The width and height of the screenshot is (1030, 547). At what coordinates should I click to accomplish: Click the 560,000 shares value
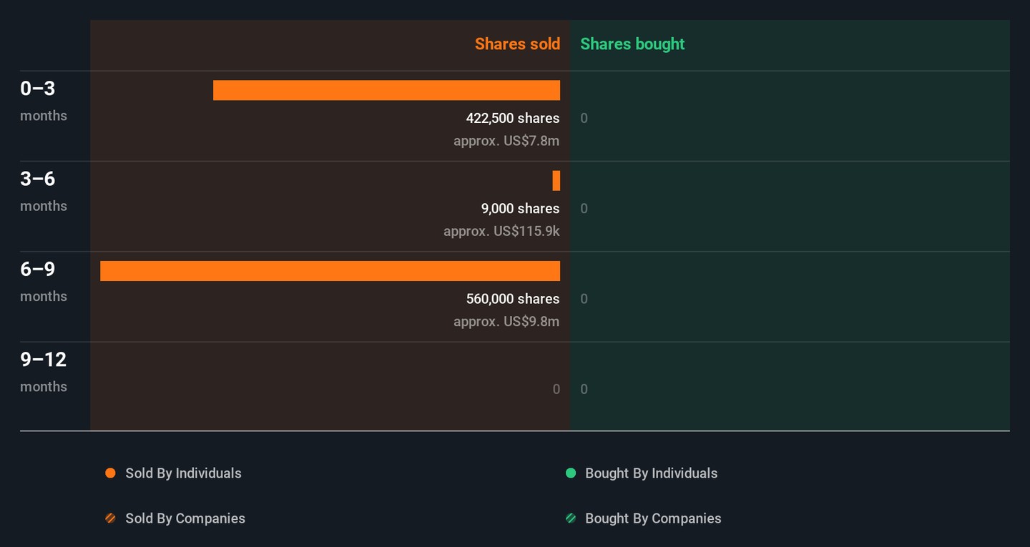tap(512, 299)
